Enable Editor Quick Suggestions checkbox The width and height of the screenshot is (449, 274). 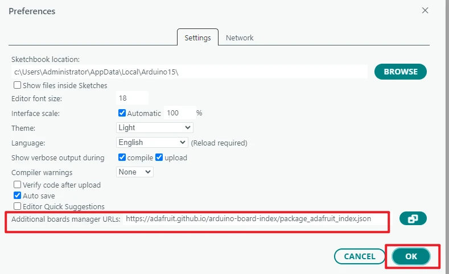point(18,206)
